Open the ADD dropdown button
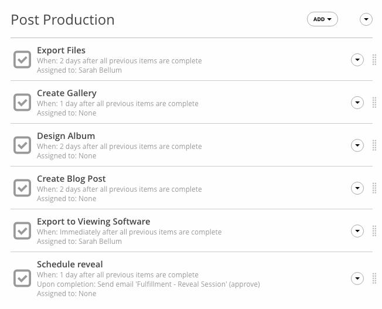This screenshot has width=382, height=309. 322,19
